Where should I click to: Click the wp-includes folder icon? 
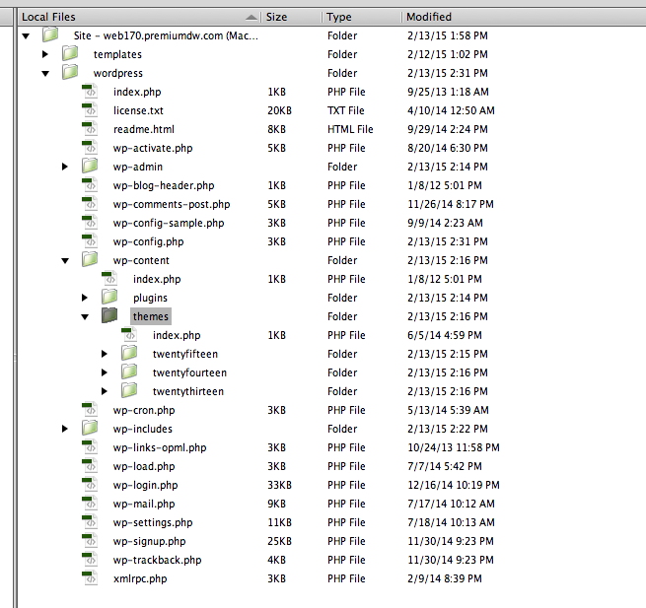pyautogui.click(x=90, y=428)
